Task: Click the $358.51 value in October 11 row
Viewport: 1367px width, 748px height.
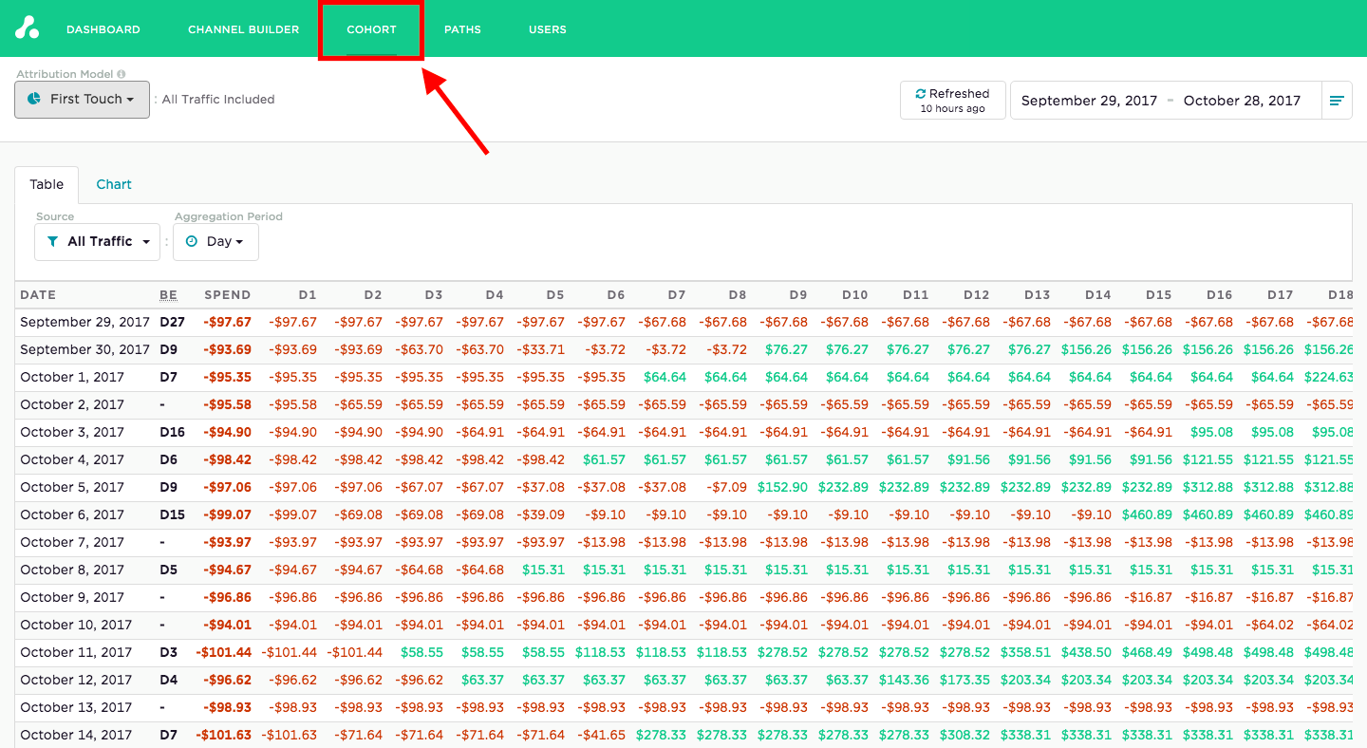Action: click(1026, 652)
